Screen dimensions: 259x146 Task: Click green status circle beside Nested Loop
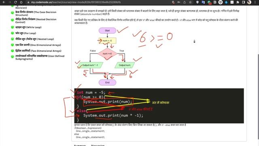tap(13, 39)
